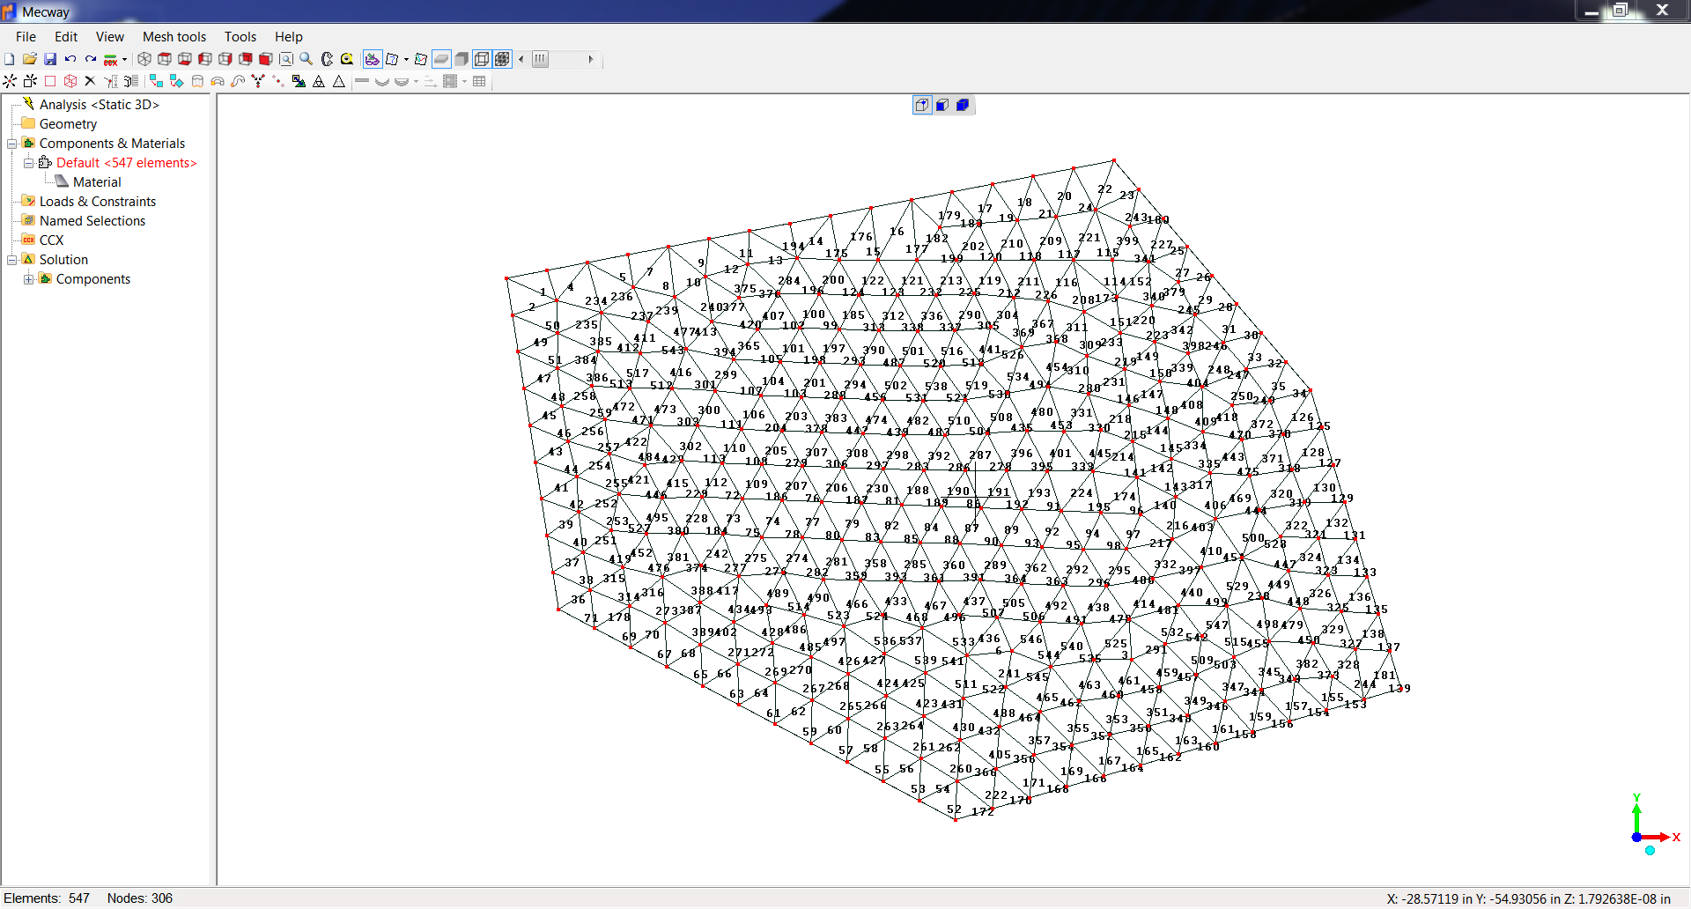The image size is (1691, 909).
Task: Open an existing file with folder icon
Action: 30,59
